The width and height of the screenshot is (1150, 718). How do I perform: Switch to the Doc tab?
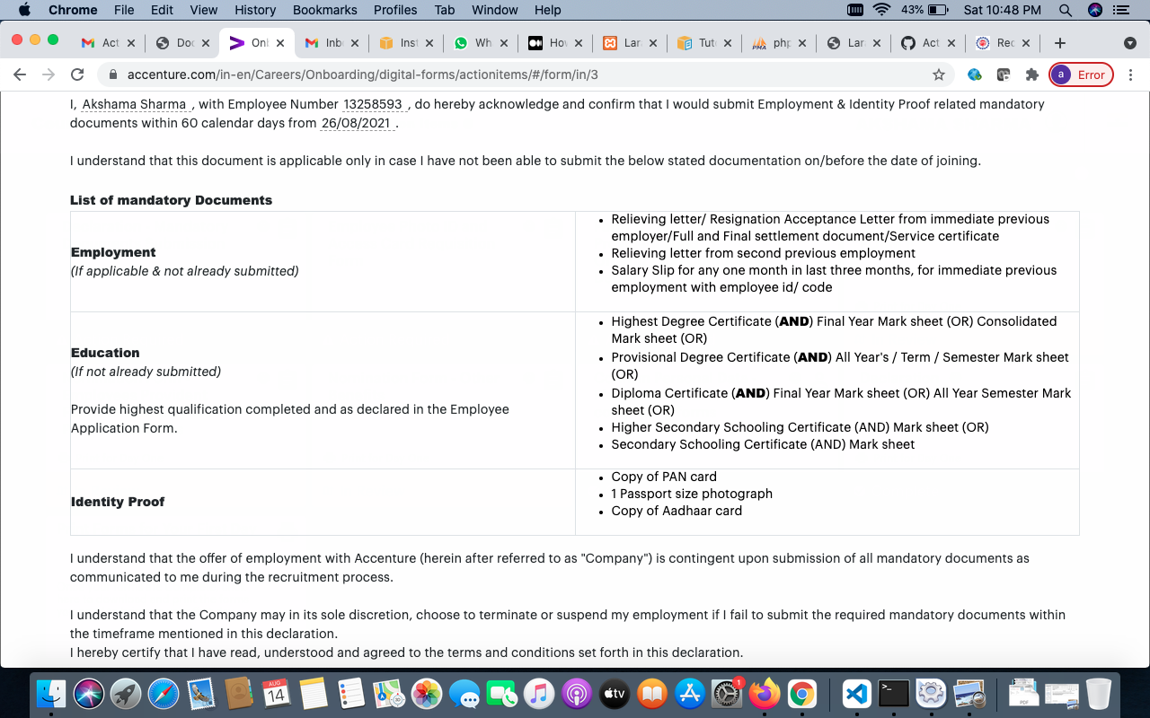(183, 43)
